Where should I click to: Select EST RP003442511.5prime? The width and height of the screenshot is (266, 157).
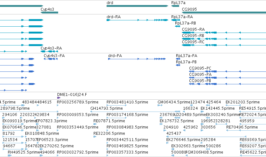point(127,140)
